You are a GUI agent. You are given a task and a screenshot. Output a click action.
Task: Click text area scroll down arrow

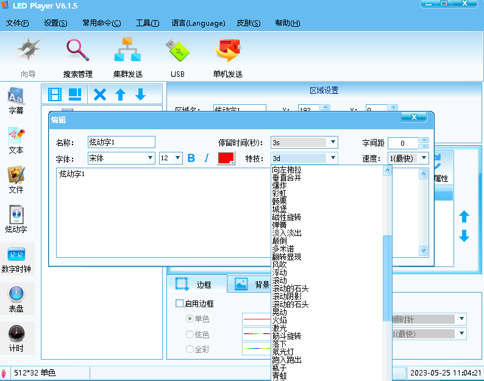point(423,251)
